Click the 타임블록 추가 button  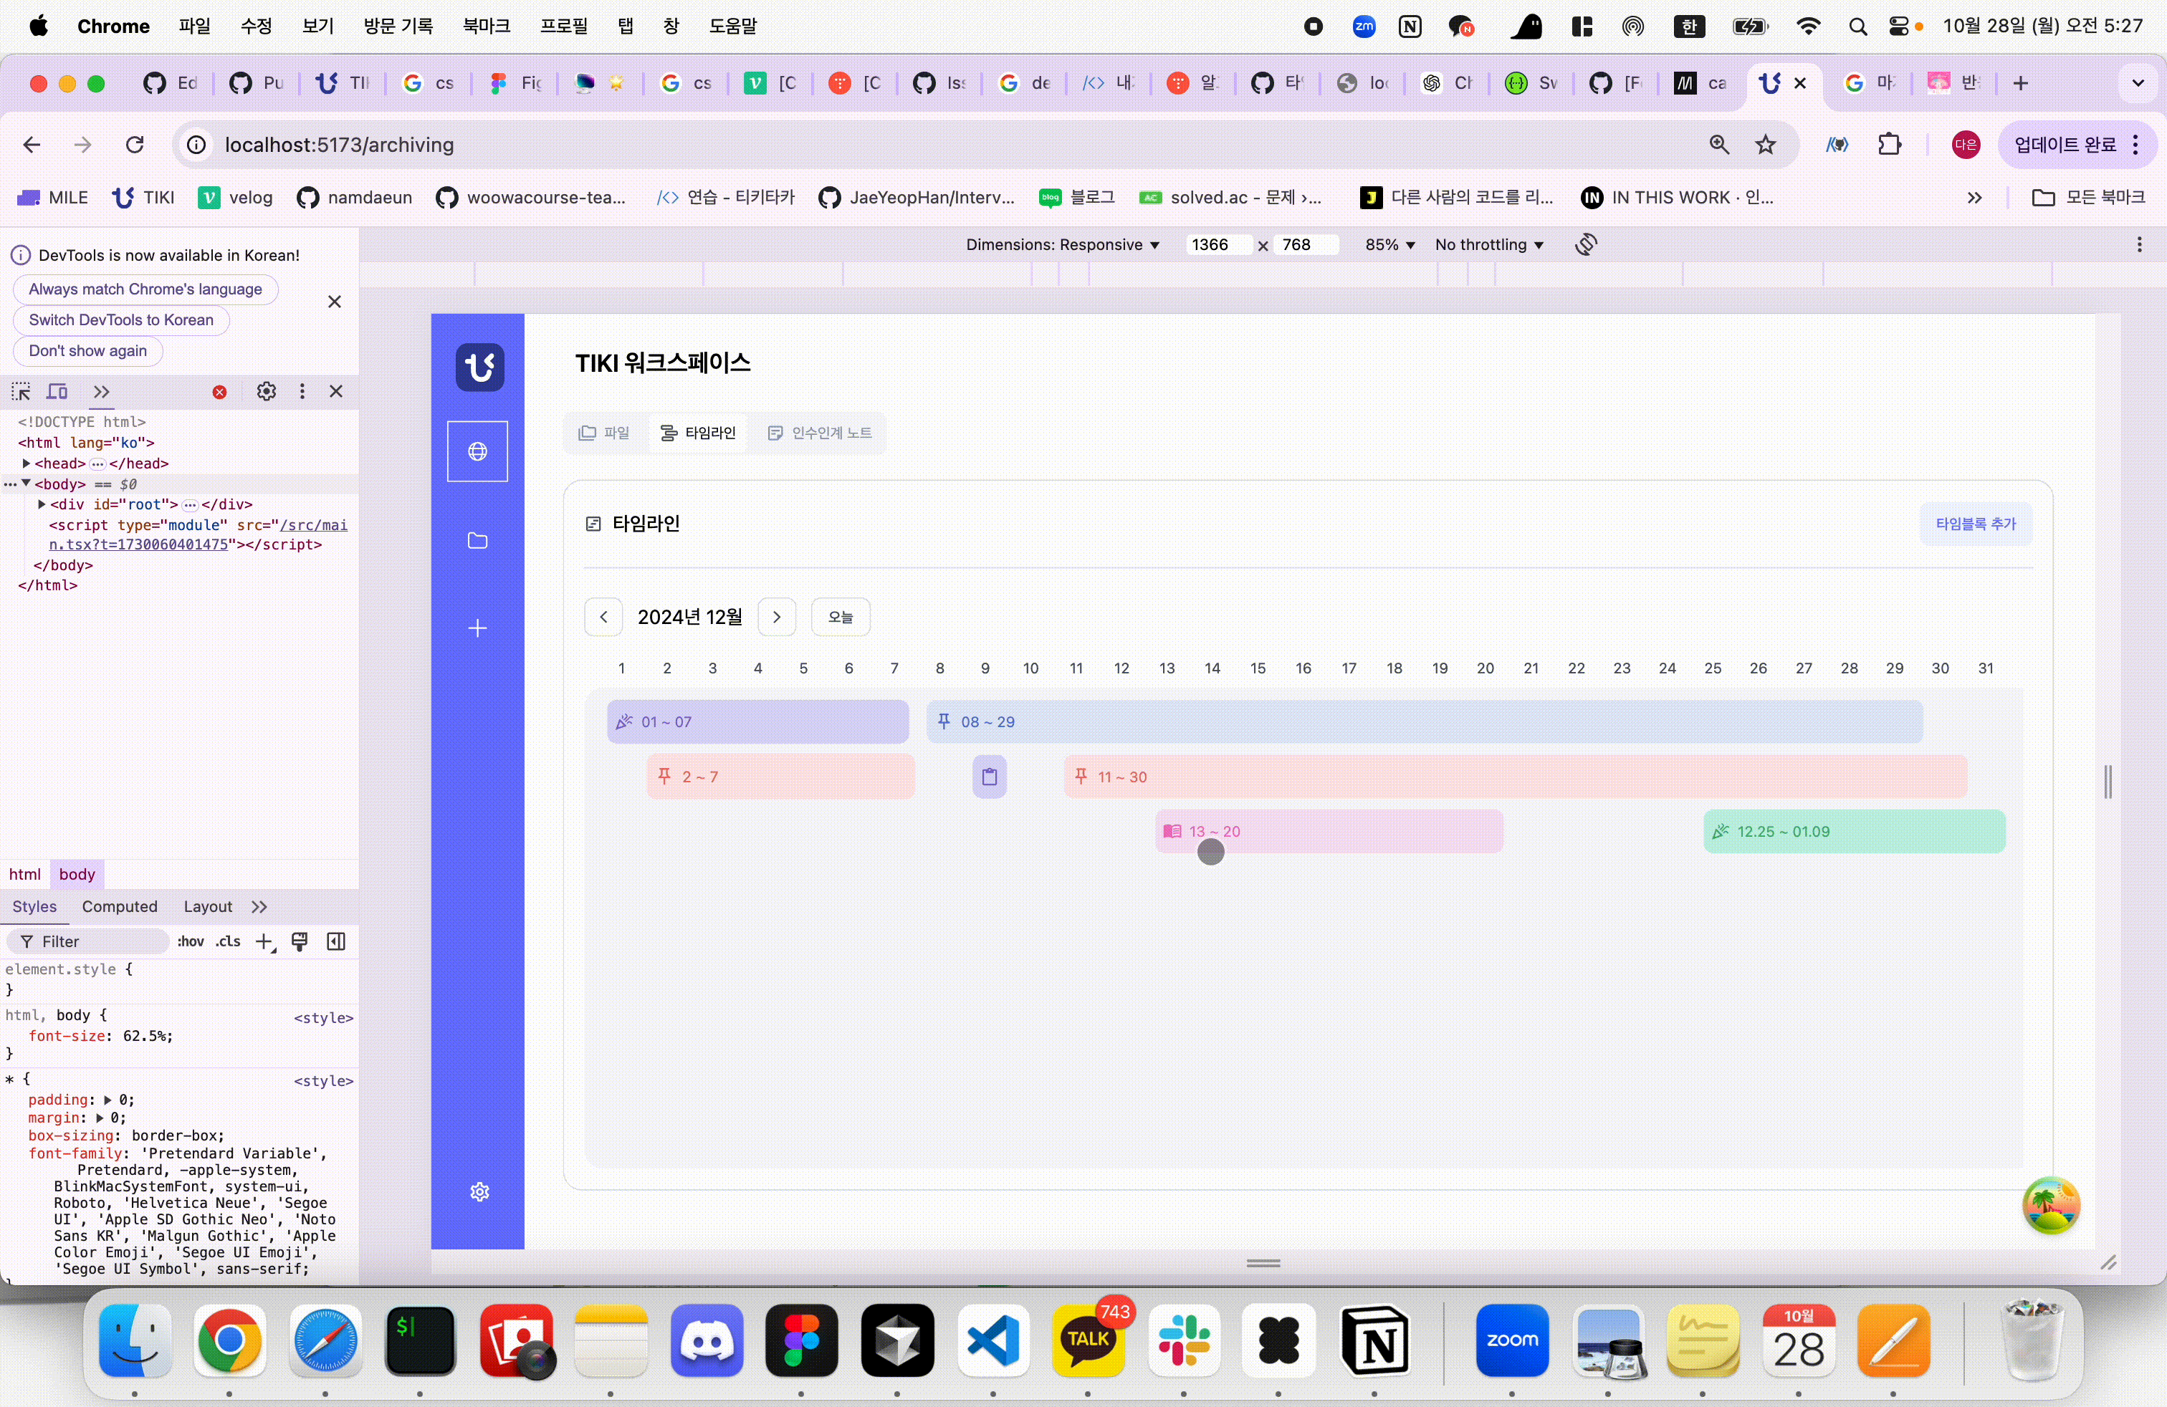[1975, 523]
